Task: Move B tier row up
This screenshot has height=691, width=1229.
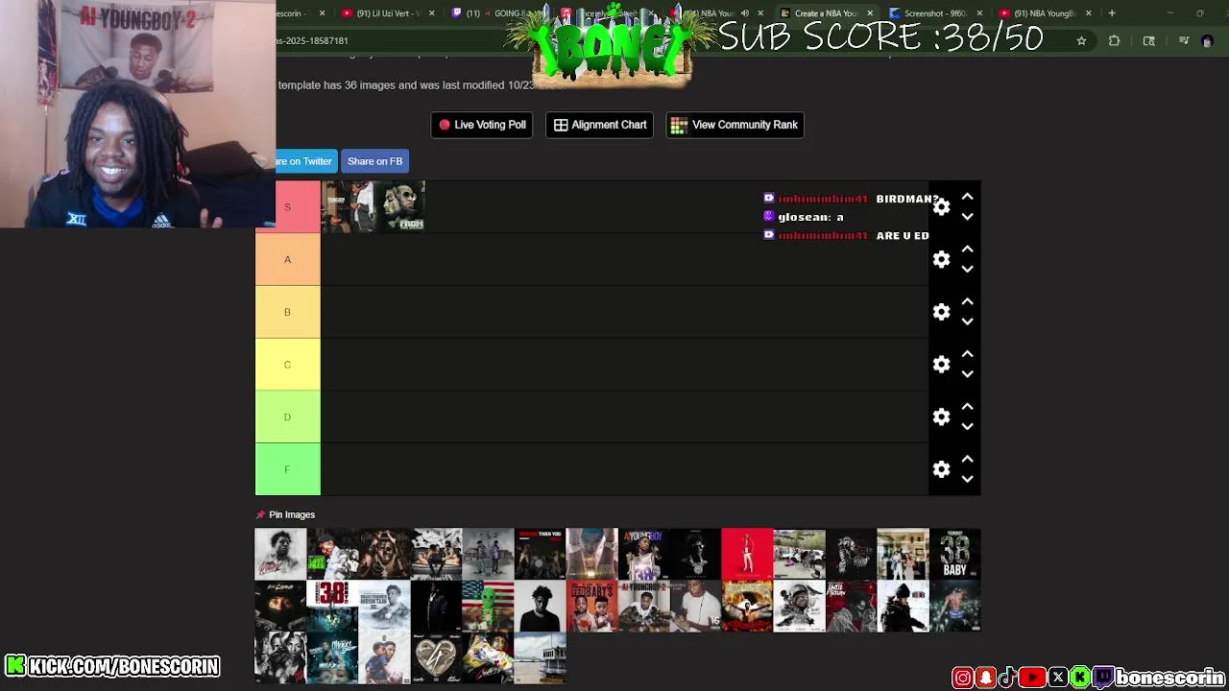Action: (967, 301)
